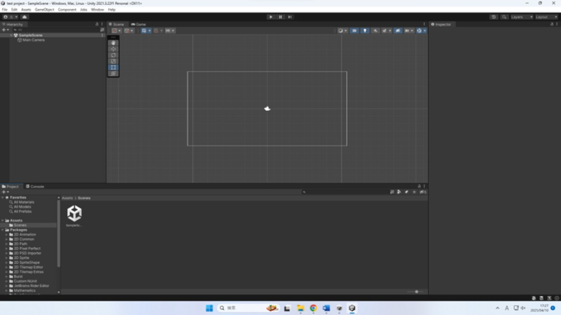Select the Rect tool in Scene overlay
This screenshot has height=315, width=561.
(113, 68)
